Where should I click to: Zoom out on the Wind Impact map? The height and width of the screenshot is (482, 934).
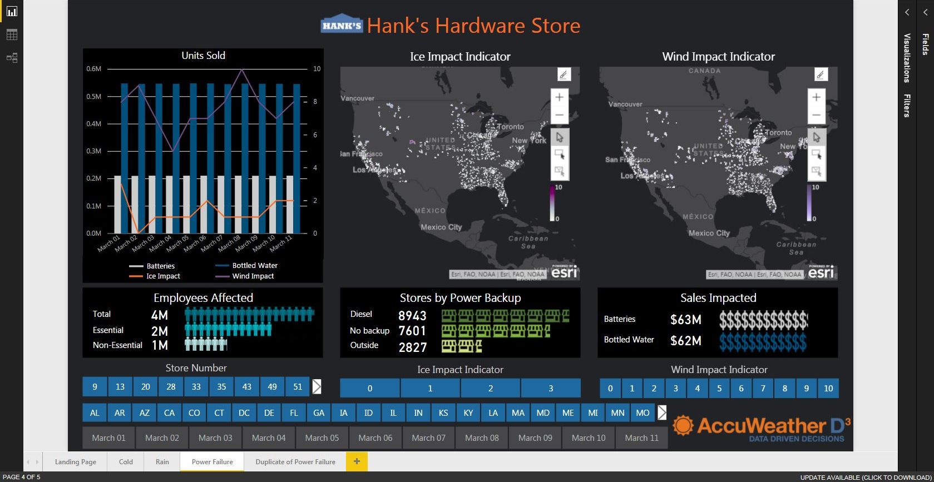pyautogui.click(x=816, y=115)
